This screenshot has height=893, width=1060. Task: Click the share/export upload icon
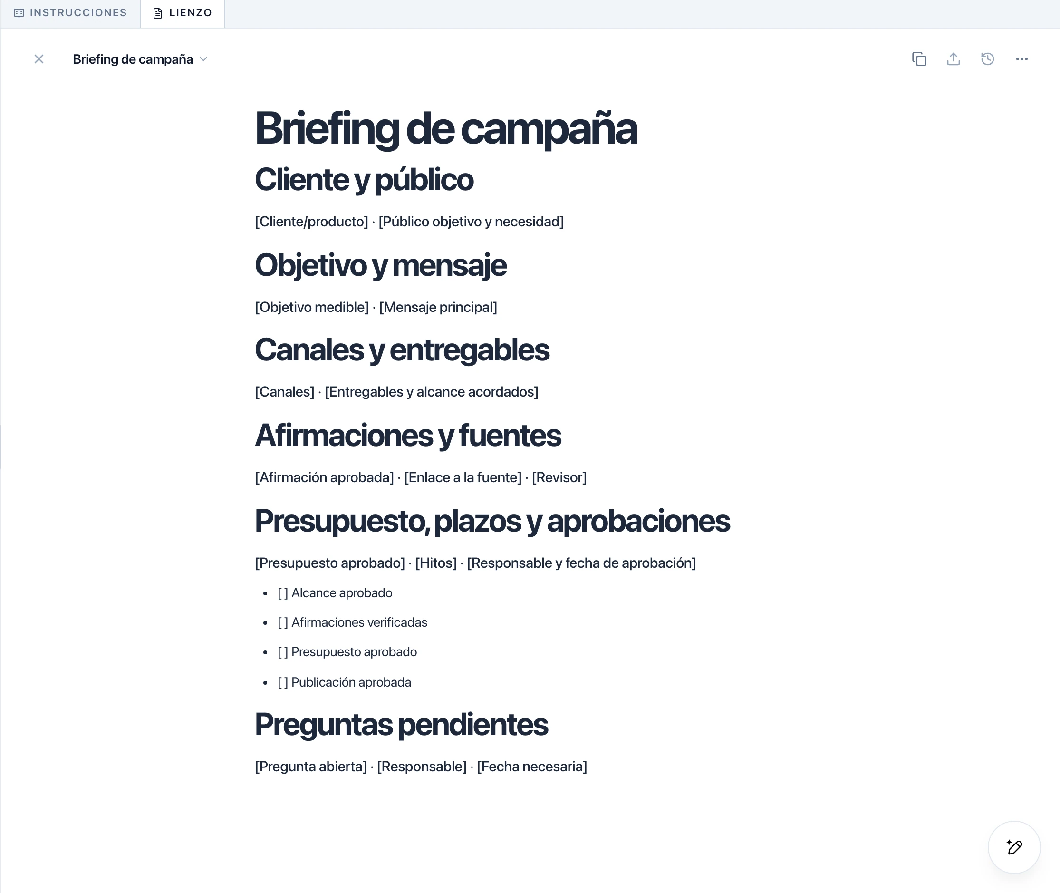953,59
